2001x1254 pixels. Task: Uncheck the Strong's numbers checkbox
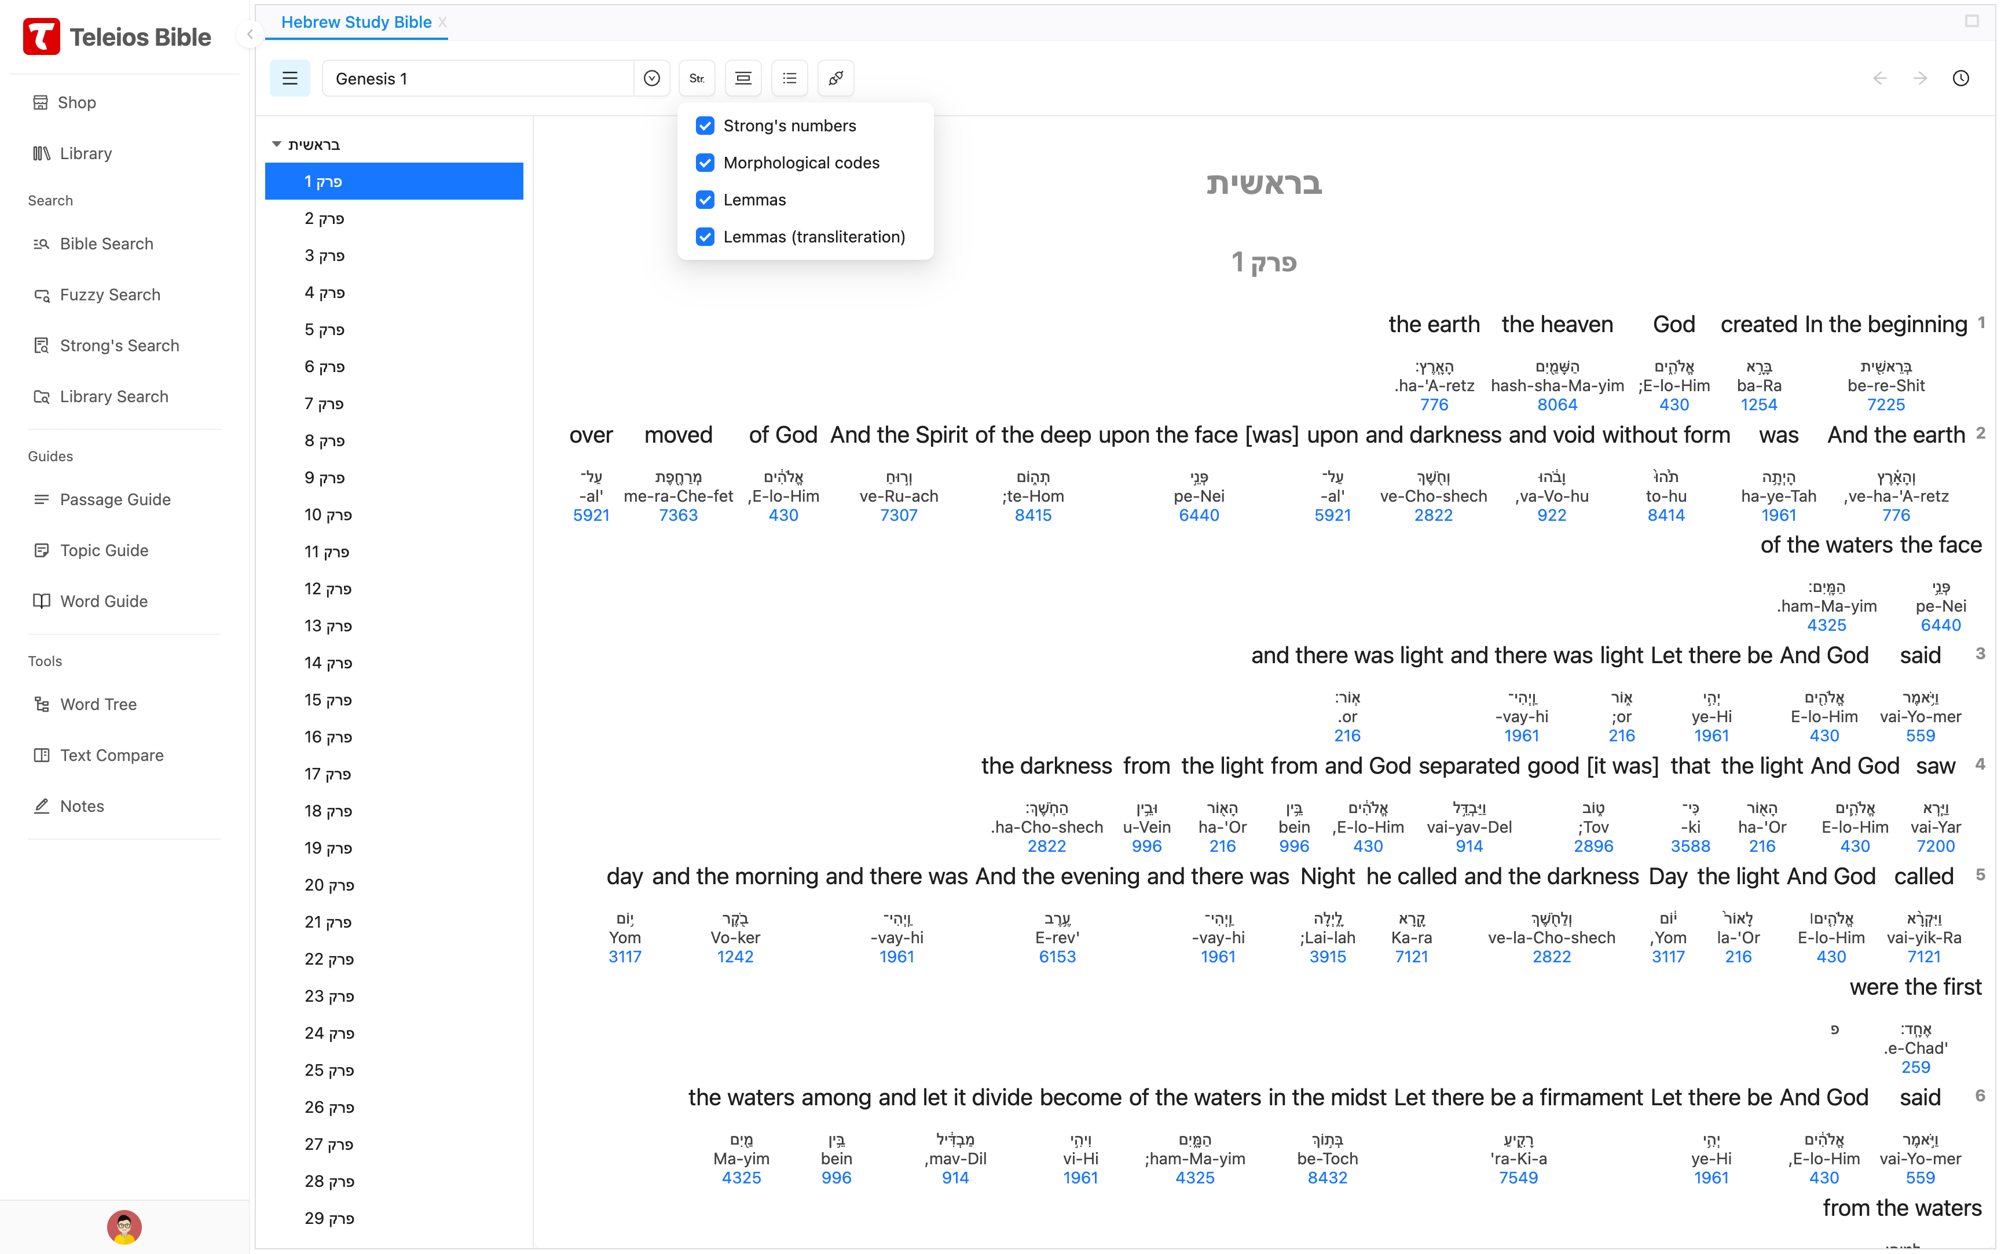pyautogui.click(x=705, y=125)
